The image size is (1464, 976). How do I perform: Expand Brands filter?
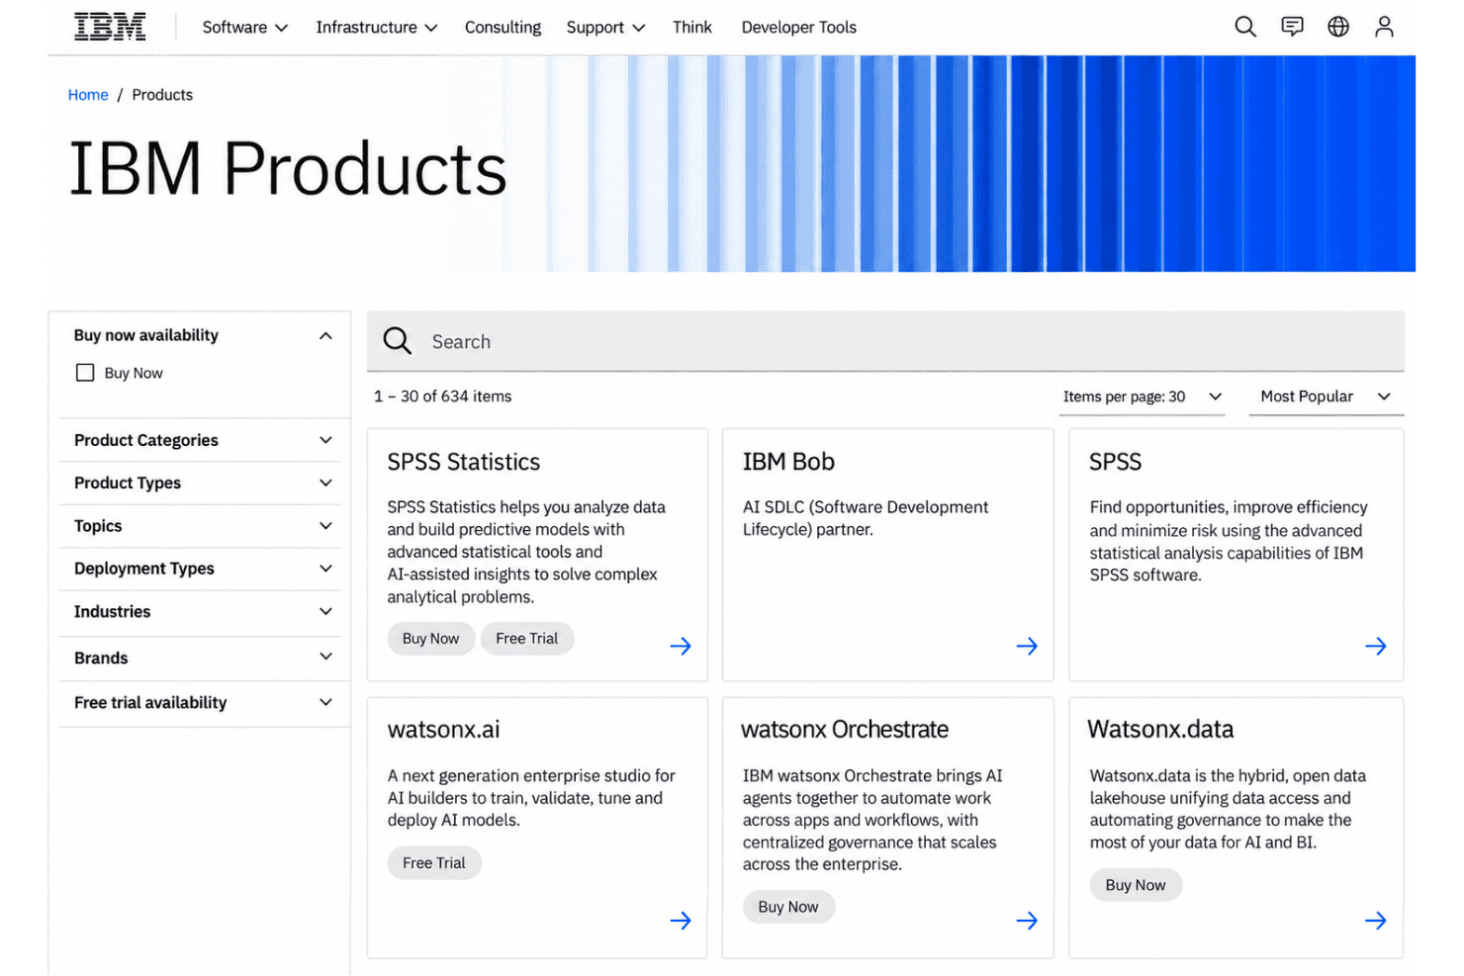[325, 657]
